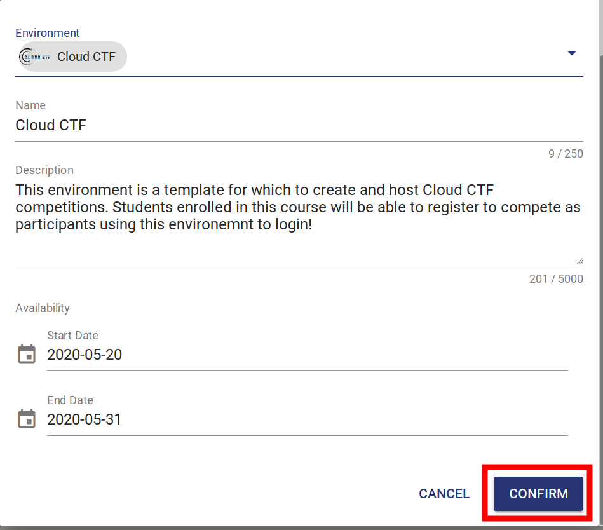Expand the Environment dropdown arrow

571,53
